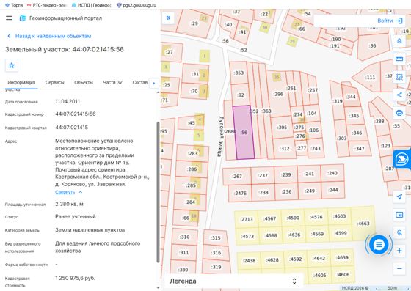Click parcel :283 left of Луговая улица
Image resolution: width=411 pixels, height=291 pixels.
tap(192, 153)
